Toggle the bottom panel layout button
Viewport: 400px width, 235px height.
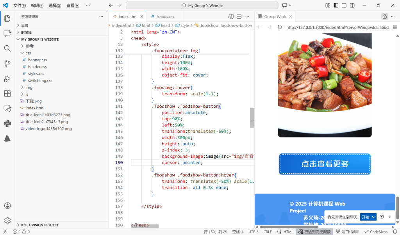pyautogui.click(x=344, y=5)
